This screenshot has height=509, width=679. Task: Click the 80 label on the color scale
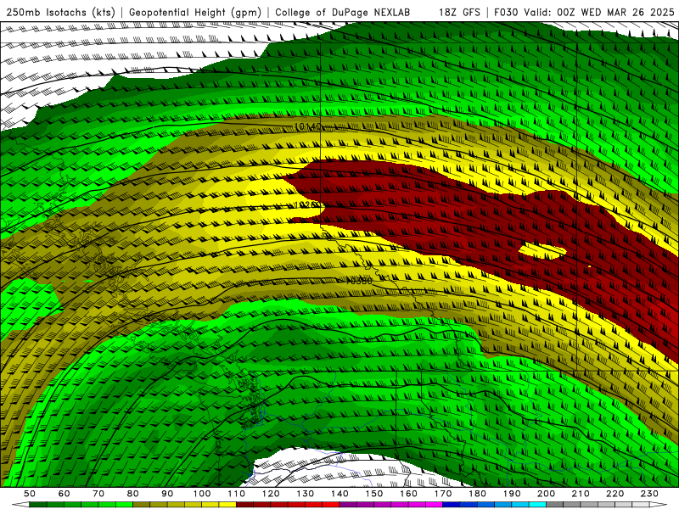(x=133, y=494)
